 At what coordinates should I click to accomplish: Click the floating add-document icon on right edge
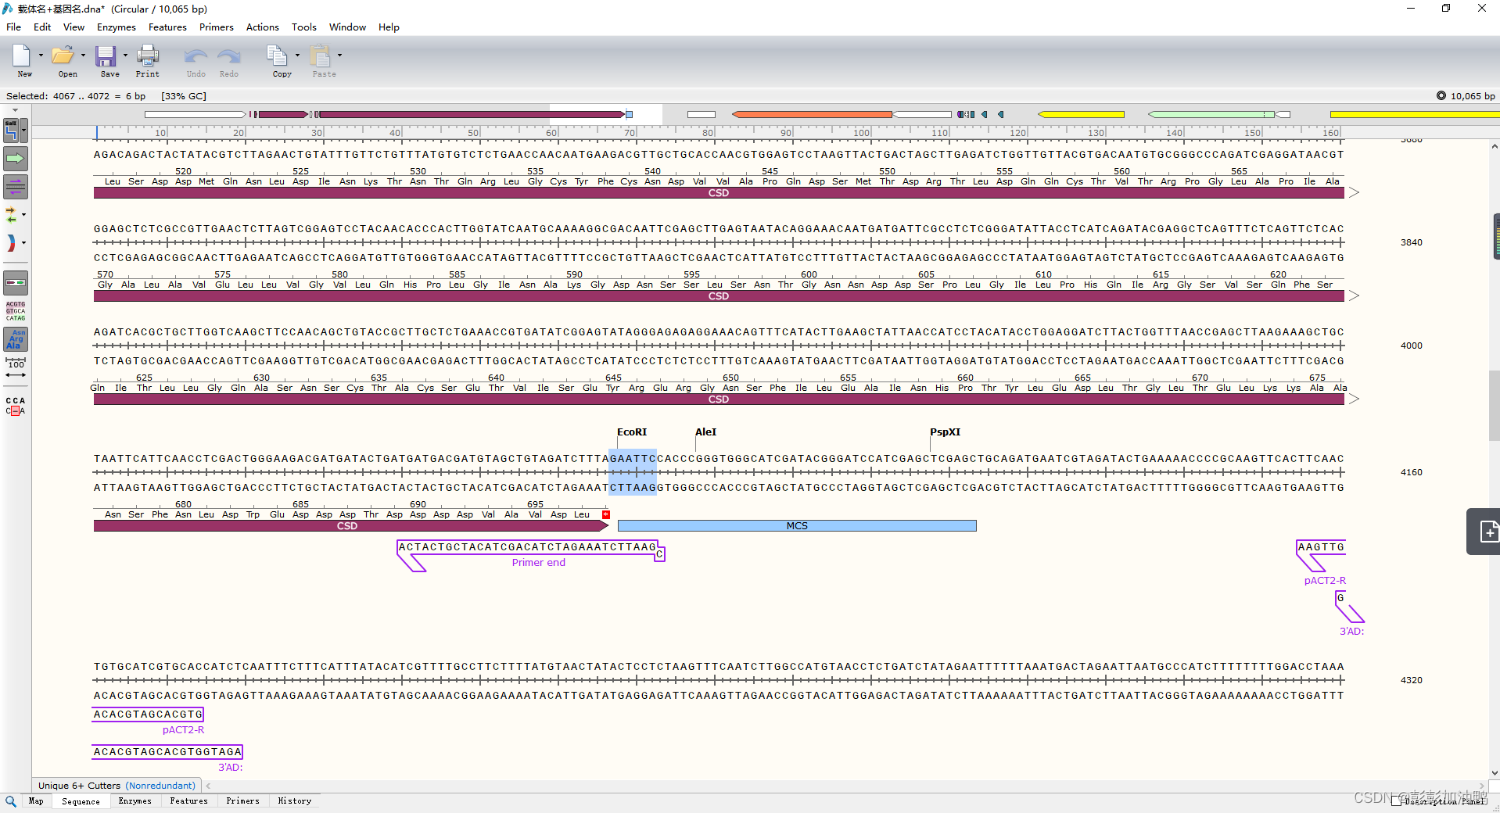pyautogui.click(x=1487, y=532)
